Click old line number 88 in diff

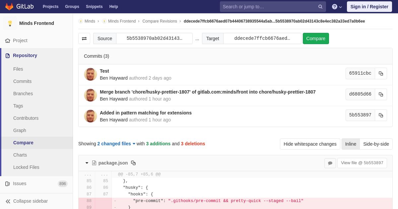89,201
